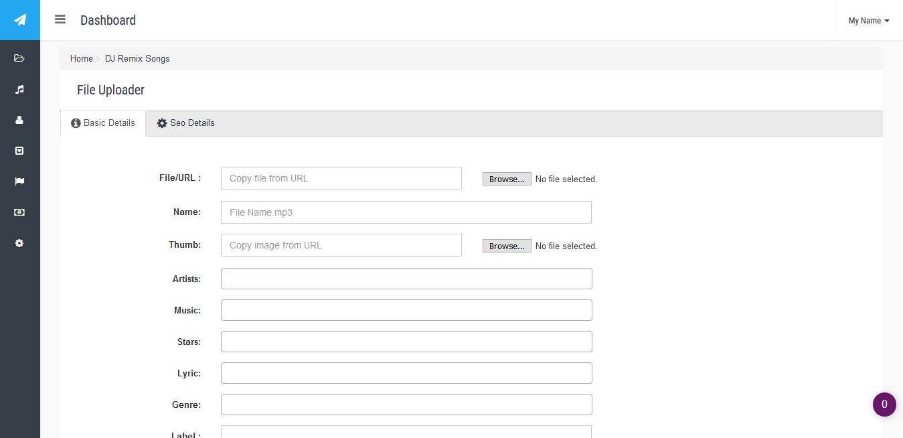Open the settings gear sidebar icon
Image resolution: width=903 pixels, height=438 pixels.
(x=19, y=243)
